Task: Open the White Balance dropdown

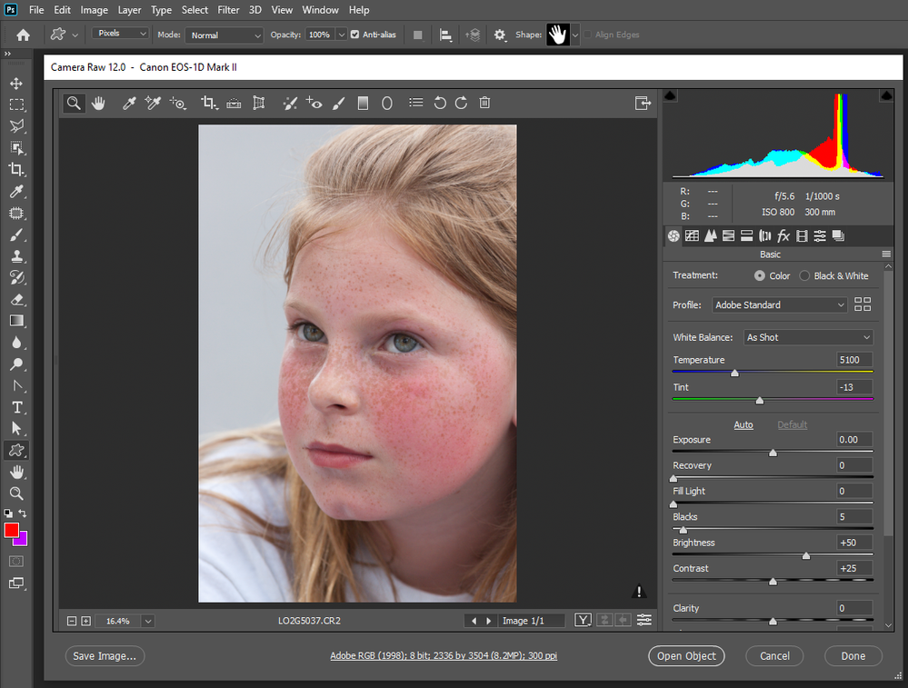Action: coord(807,337)
